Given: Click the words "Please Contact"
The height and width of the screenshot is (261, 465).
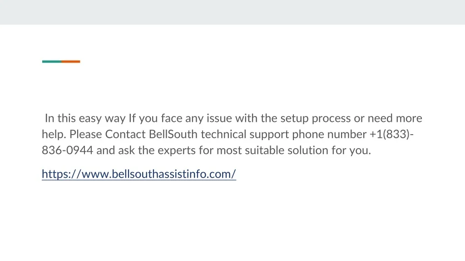Looking at the screenshot, I should tap(108, 135).
